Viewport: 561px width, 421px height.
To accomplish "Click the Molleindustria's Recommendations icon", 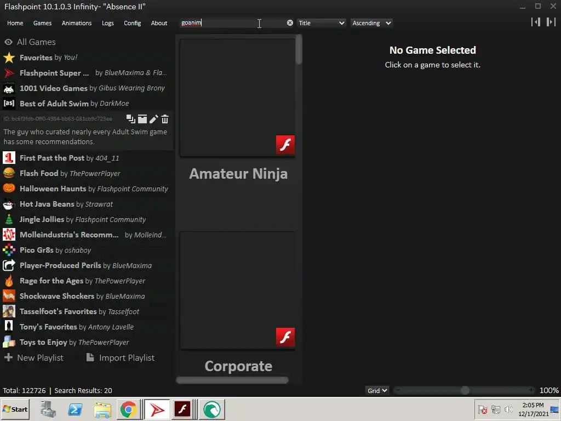I will 9,235.
